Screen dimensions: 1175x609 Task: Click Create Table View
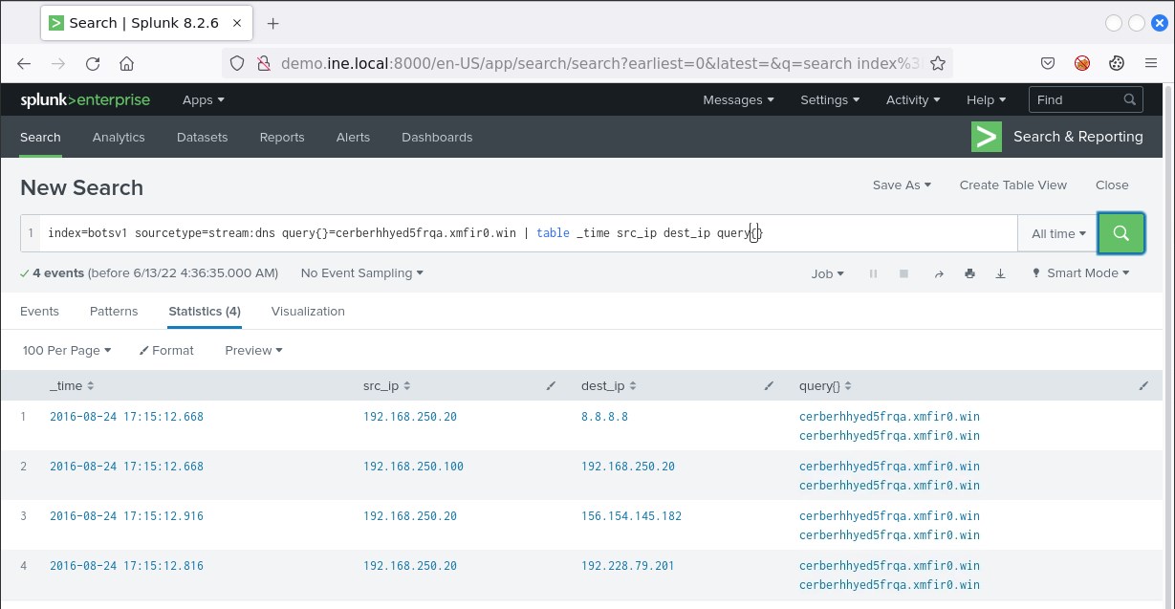coord(1012,185)
